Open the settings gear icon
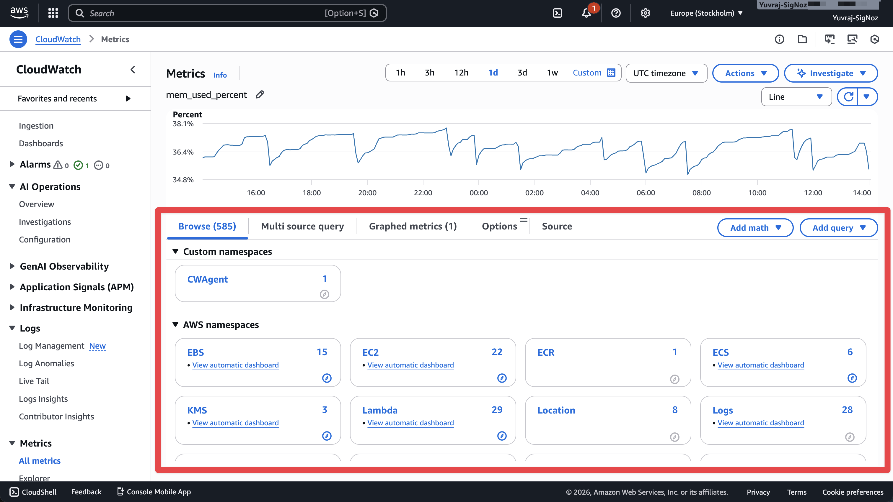Image resolution: width=893 pixels, height=502 pixels. 645,13
